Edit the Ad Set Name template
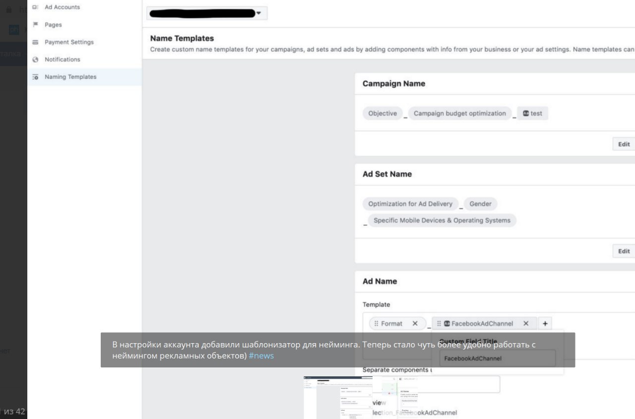This screenshot has width=635, height=419. click(624, 251)
